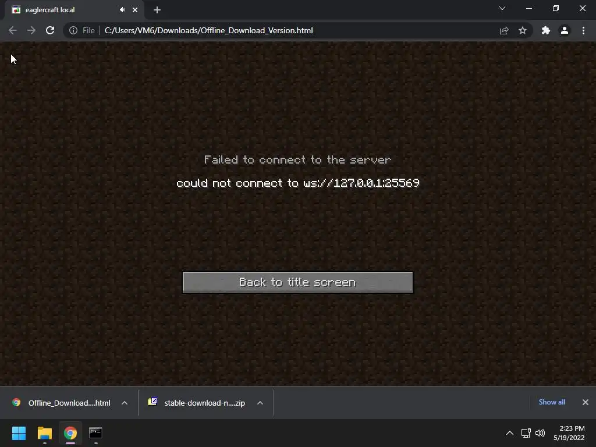Click Back to title screen button
Image resolution: width=596 pixels, height=447 pixels.
pyautogui.click(x=297, y=282)
